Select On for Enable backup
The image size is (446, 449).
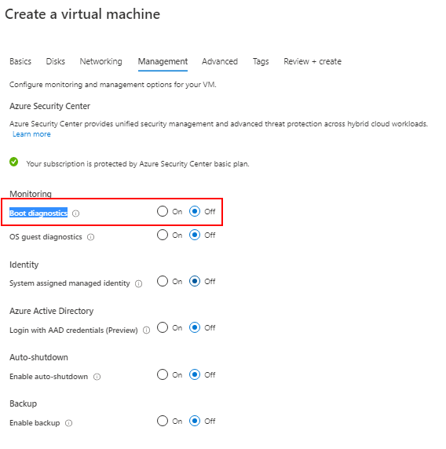[x=163, y=422]
